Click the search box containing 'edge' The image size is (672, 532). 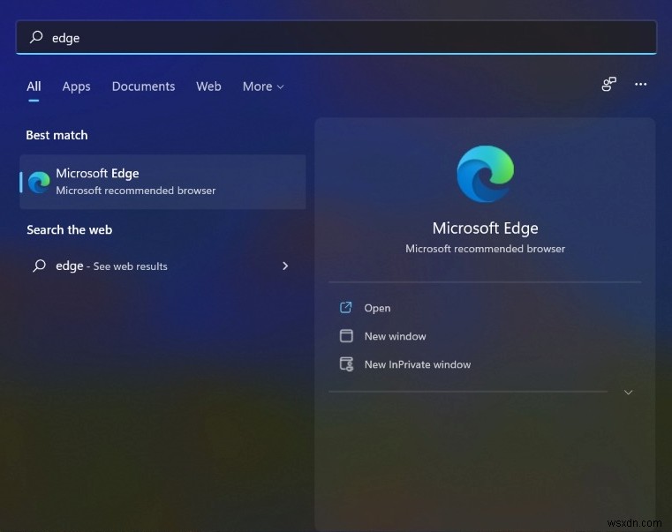[x=336, y=37]
